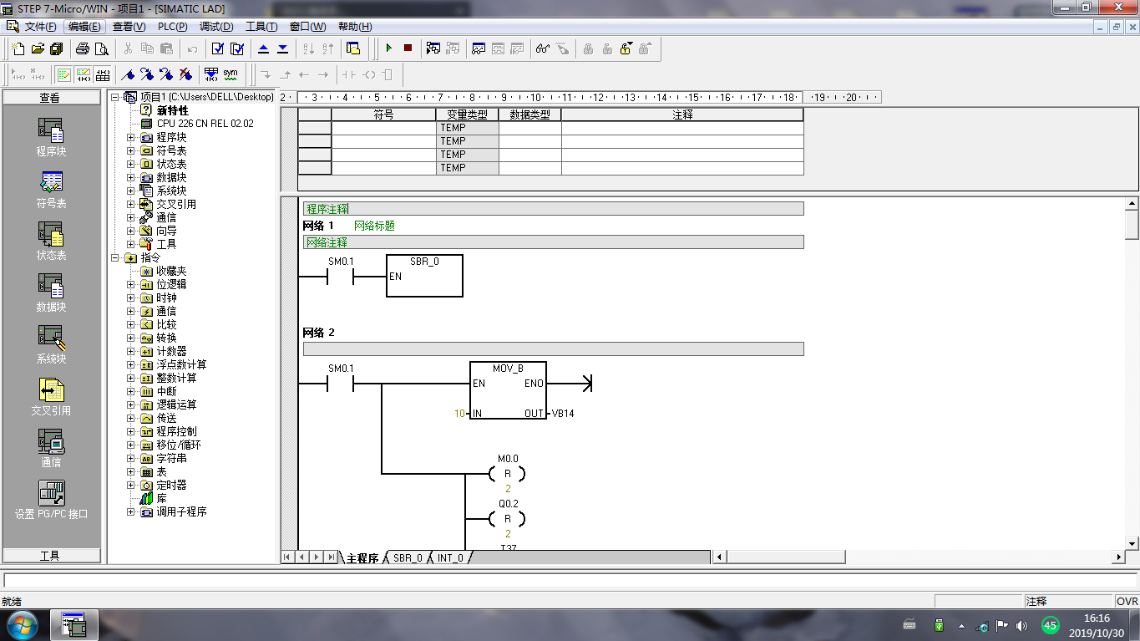Open the PLC(P) menu
The width and height of the screenshot is (1140, 641).
click(x=172, y=27)
